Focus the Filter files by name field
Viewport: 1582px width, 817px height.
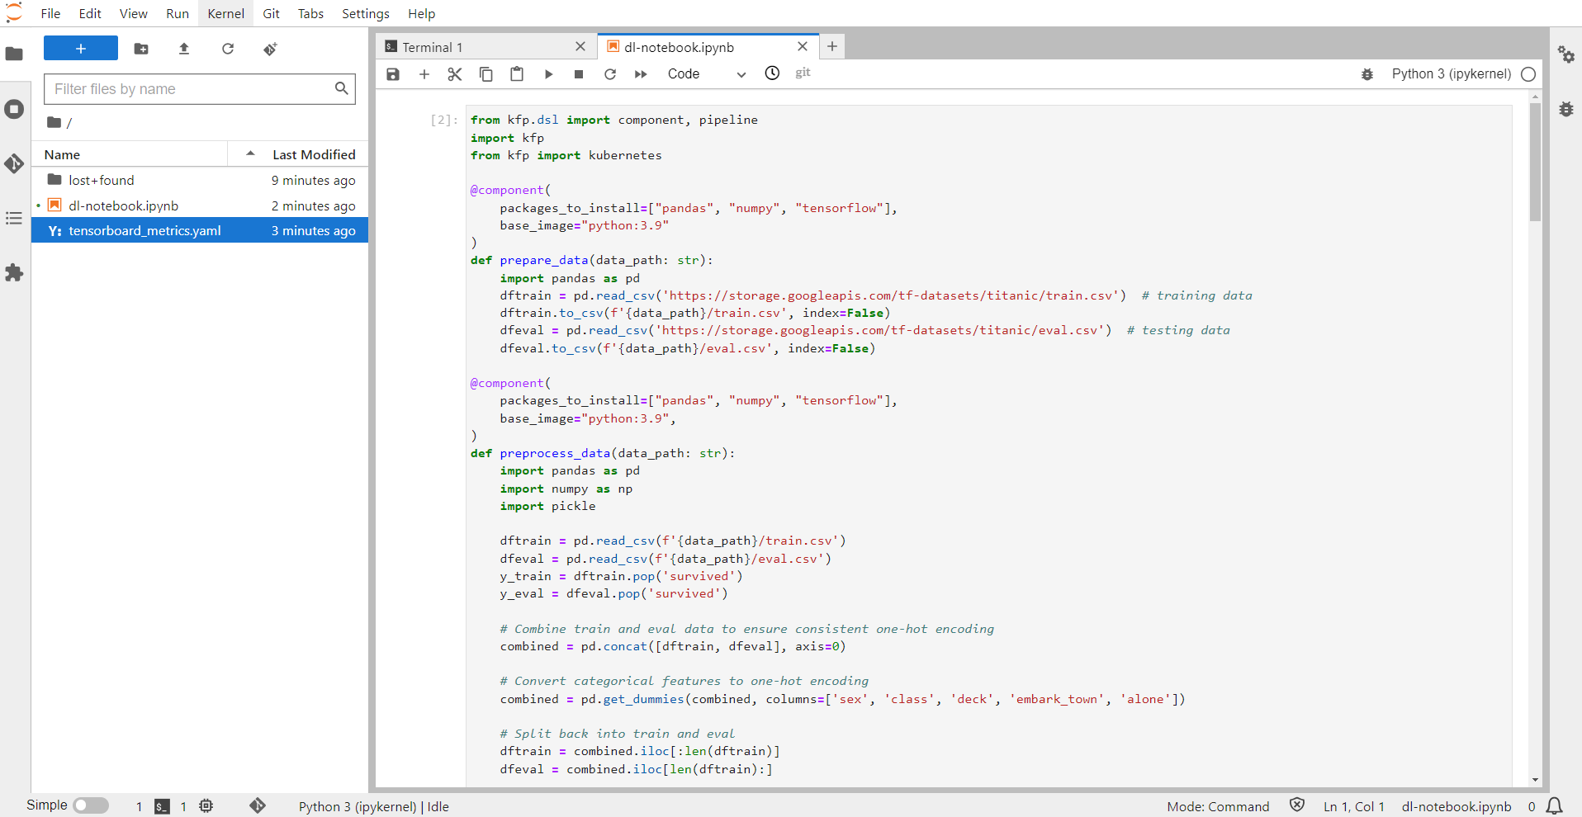click(200, 89)
